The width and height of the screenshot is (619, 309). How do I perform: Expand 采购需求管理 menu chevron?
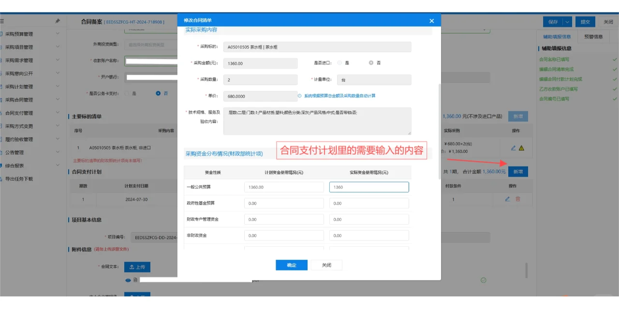[58, 60]
